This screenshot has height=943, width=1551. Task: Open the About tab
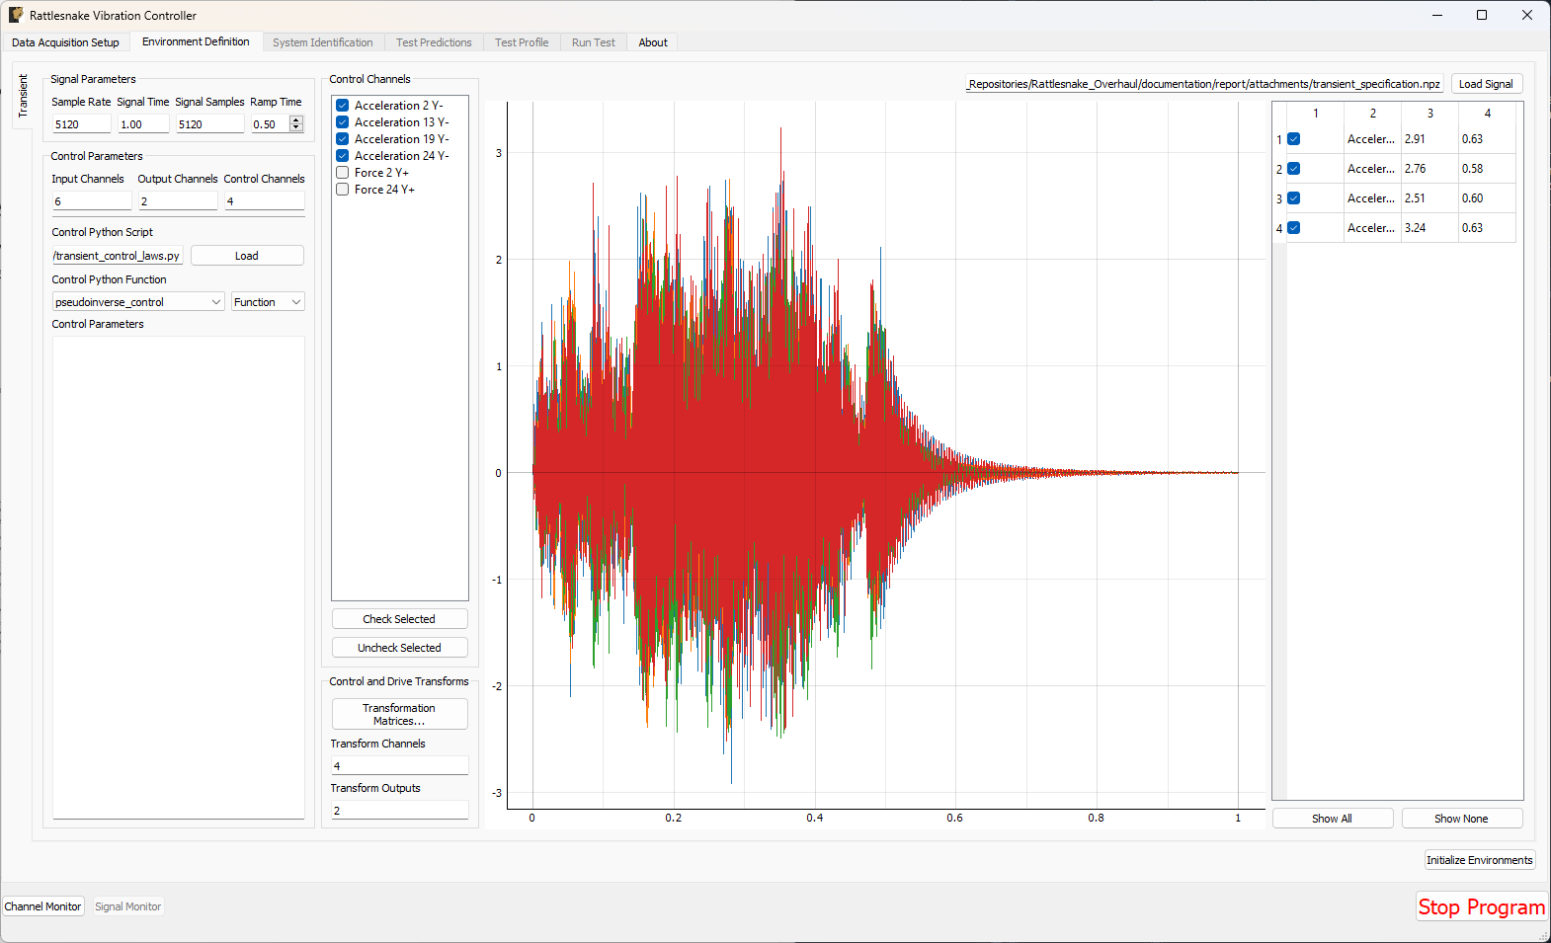(653, 42)
